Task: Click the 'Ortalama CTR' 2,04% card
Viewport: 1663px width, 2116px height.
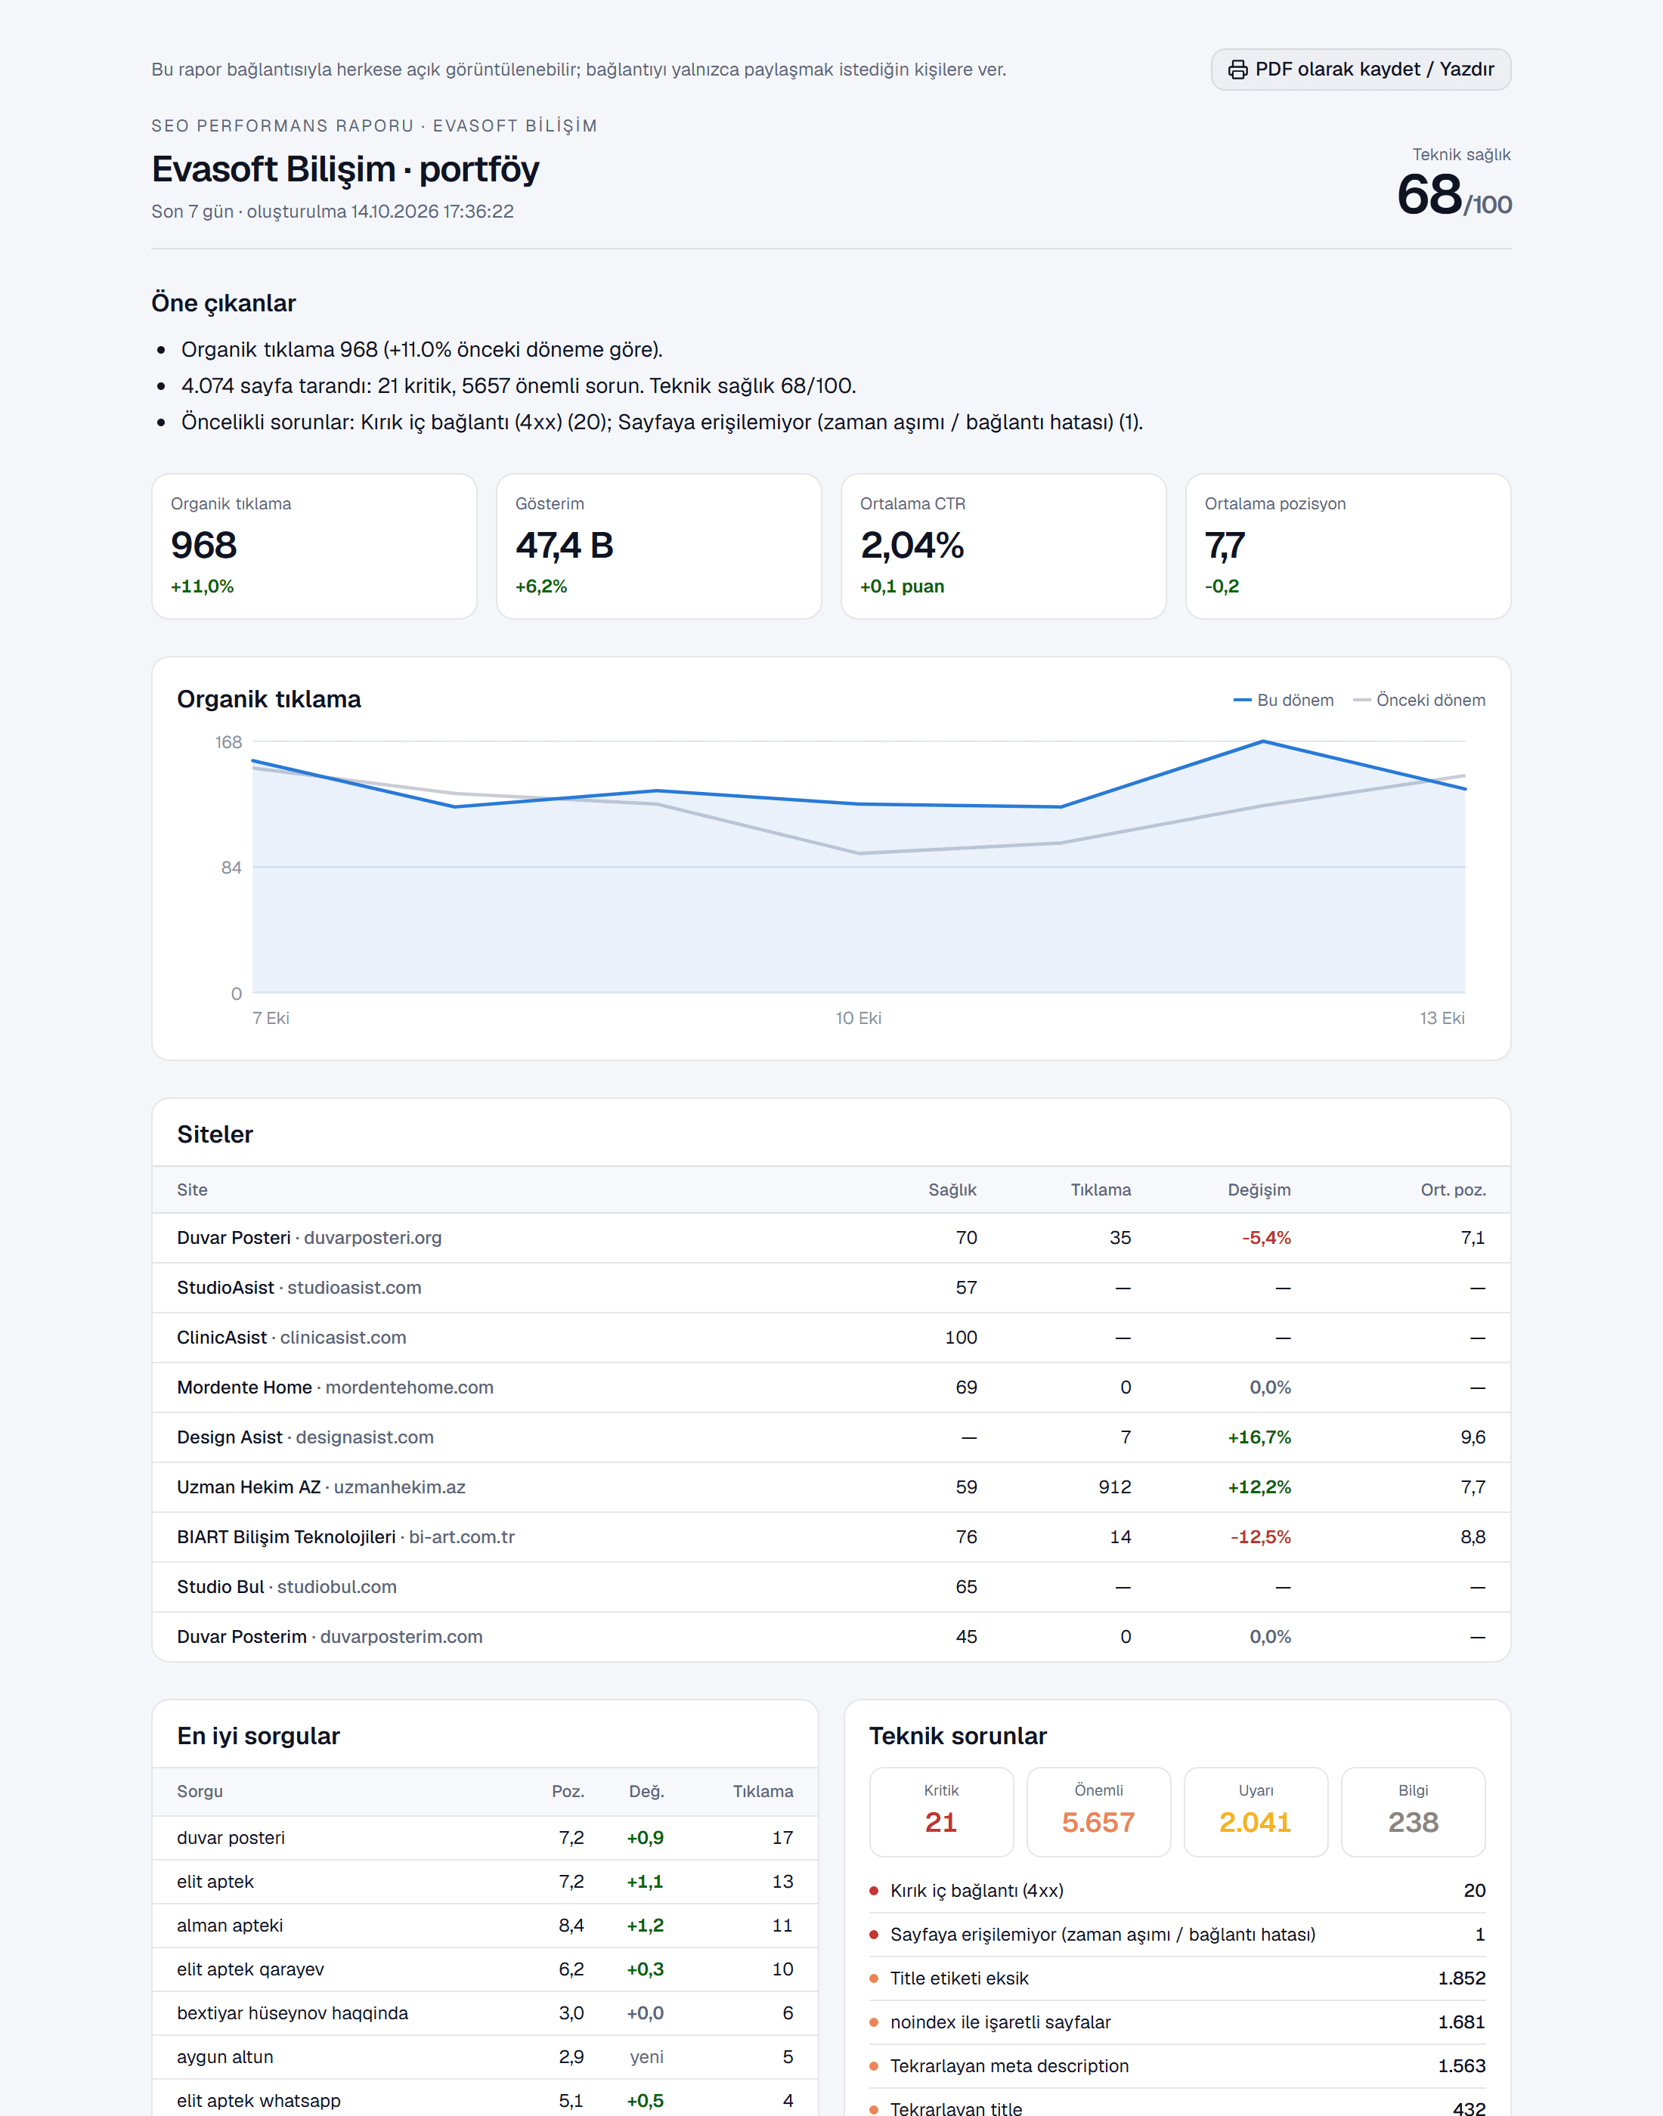Action: click(1003, 546)
